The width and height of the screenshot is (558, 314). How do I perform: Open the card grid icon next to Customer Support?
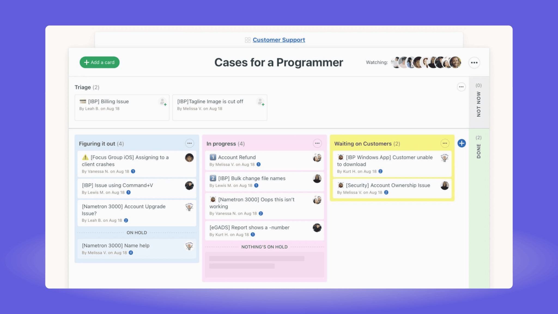click(x=247, y=40)
